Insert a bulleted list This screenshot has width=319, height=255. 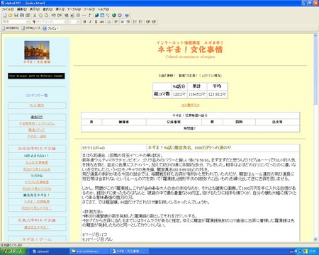click(x=140, y=22)
